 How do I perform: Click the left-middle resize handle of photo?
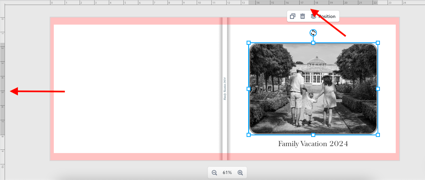[x=248, y=89]
